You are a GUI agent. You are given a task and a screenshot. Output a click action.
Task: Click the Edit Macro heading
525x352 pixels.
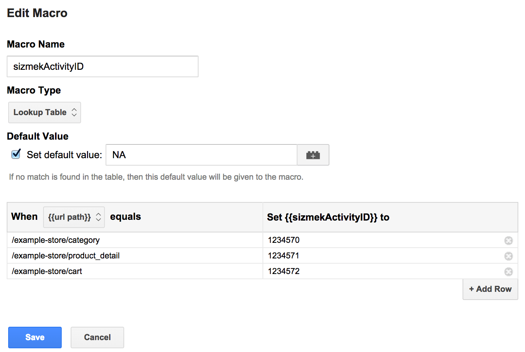pos(37,13)
